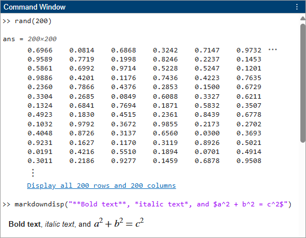Click the 'Command Window' title text
This screenshot has height=238, width=306.
[x=34, y=7]
